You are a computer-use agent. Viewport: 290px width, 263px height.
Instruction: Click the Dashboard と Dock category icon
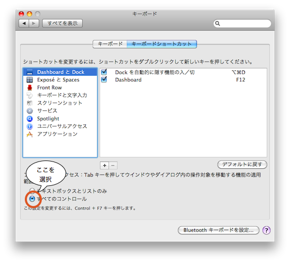(x=29, y=72)
